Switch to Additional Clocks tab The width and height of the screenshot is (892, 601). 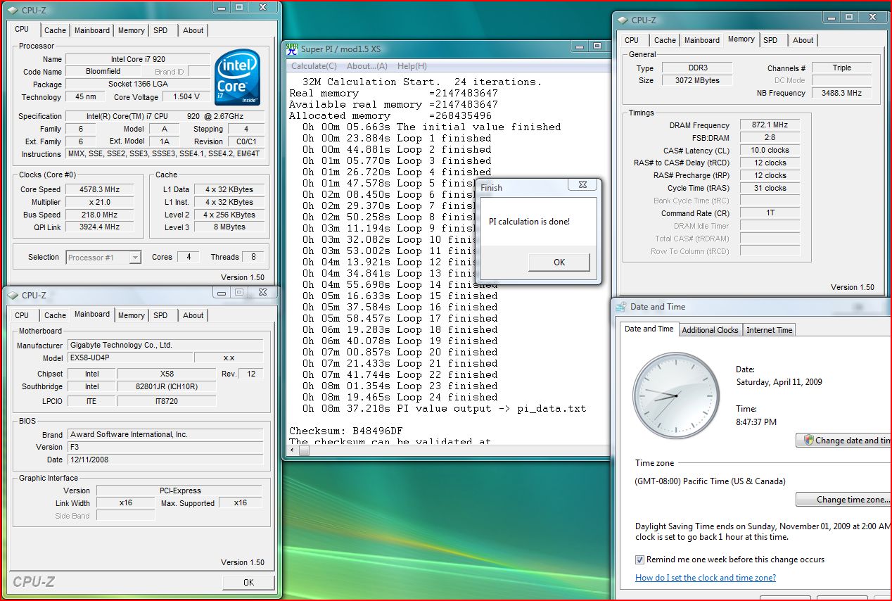[x=711, y=330]
